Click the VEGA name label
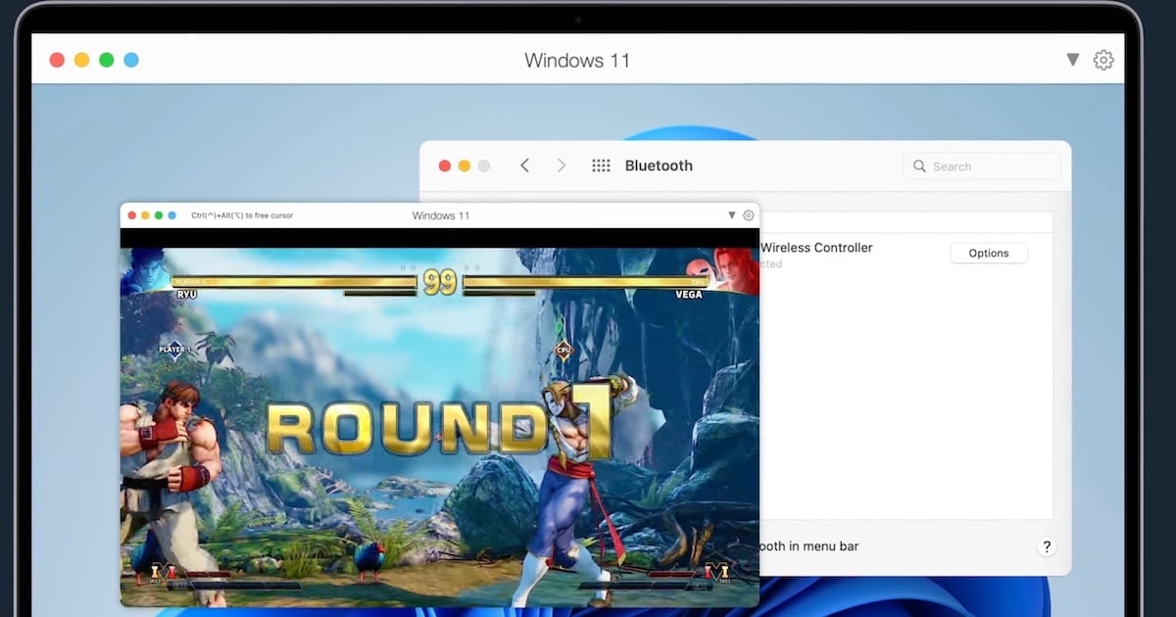The height and width of the screenshot is (617, 1176). click(689, 294)
